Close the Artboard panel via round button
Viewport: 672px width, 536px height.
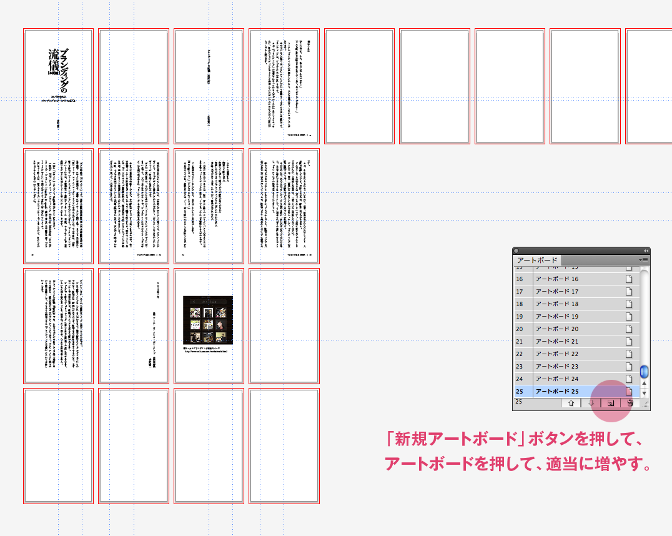tap(516, 251)
